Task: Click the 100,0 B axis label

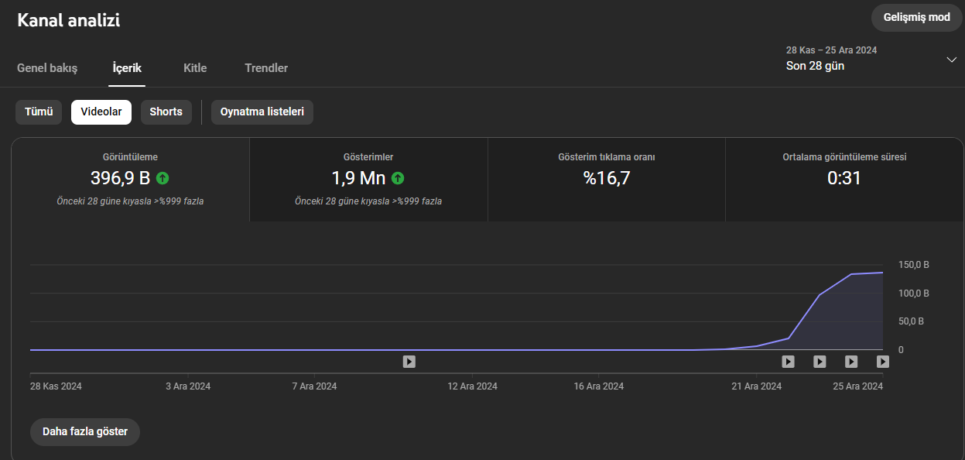Action: (x=913, y=294)
